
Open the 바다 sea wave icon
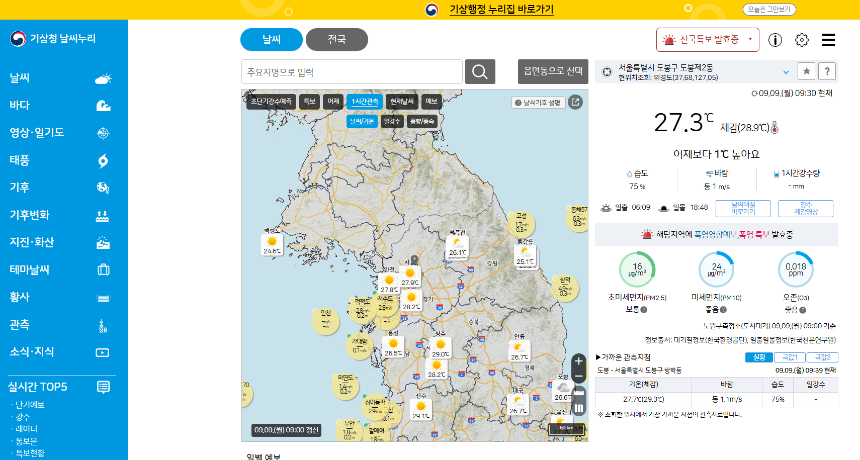(103, 106)
